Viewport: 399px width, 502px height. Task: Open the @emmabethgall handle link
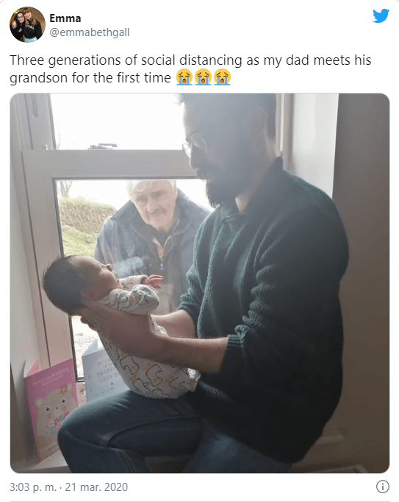click(x=90, y=32)
